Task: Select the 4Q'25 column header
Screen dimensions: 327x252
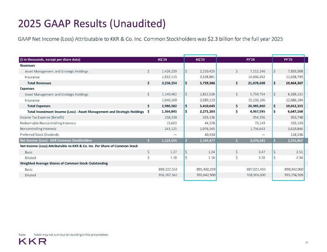Action: click(x=201, y=59)
